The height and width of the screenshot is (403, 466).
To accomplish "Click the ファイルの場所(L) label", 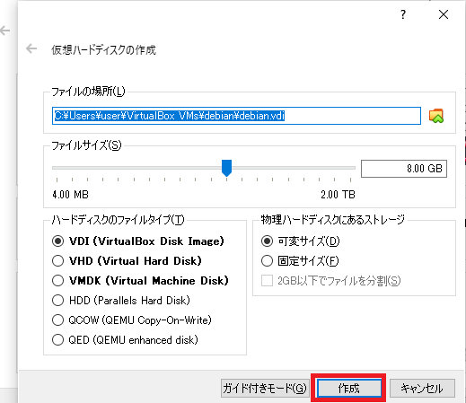I will (x=88, y=92).
